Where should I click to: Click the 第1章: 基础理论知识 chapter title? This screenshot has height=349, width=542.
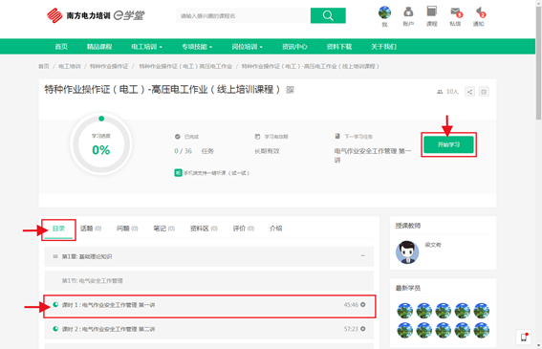[x=87, y=256]
